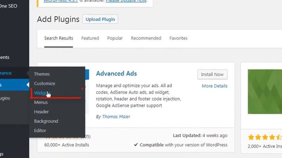Open the Popular plugins tab
The width and height of the screenshot is (282, 158).
pos(115,38)
